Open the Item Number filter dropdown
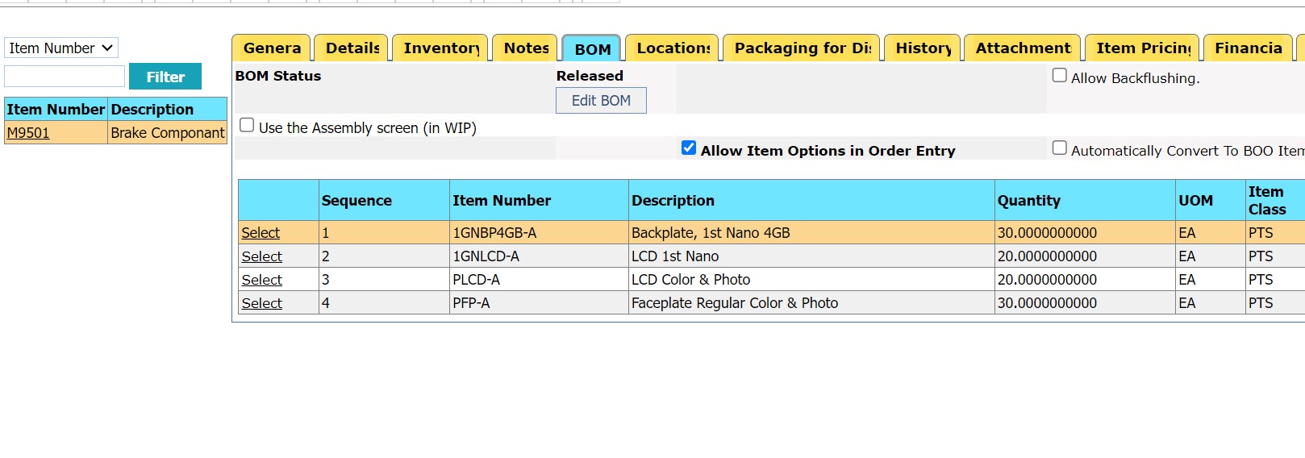 click(61, 48)
